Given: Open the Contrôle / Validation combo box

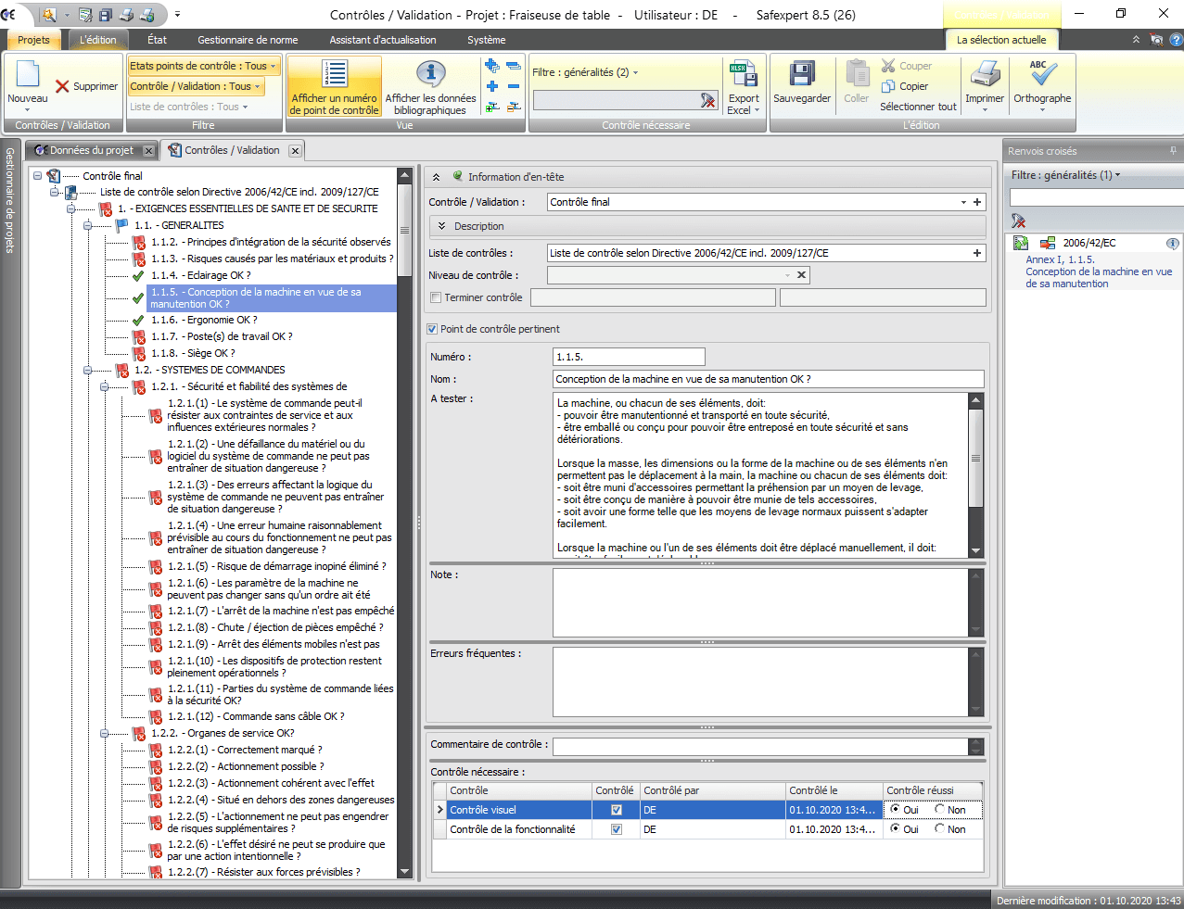Looking at the screenshot, I should point(963,202).
